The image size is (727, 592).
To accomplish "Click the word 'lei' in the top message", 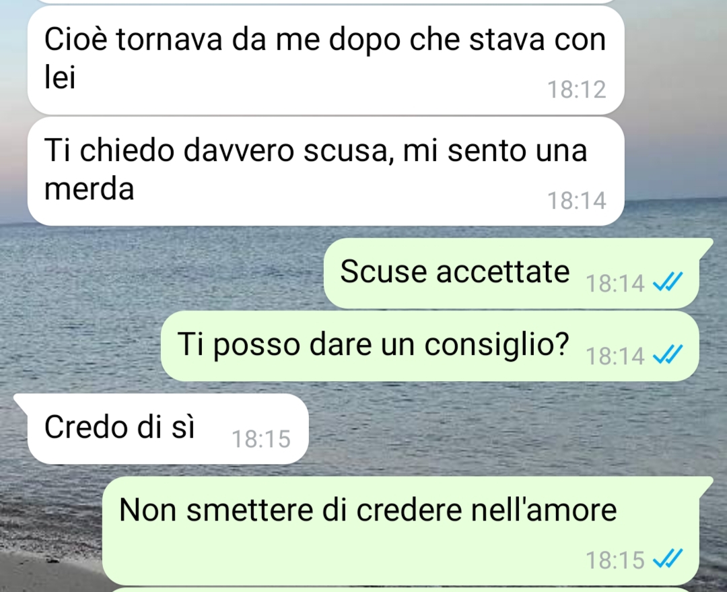I will [60, 77].
